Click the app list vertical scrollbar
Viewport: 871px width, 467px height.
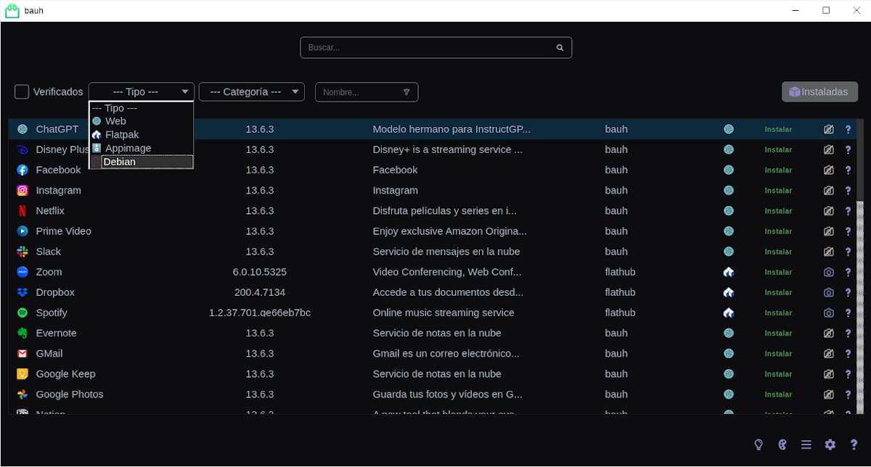pyautogui.click(x=860, y=267)
